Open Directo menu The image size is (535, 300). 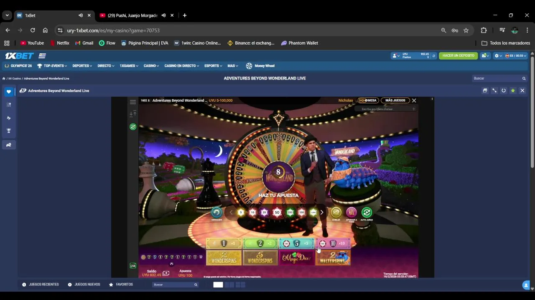click(106, 66)
